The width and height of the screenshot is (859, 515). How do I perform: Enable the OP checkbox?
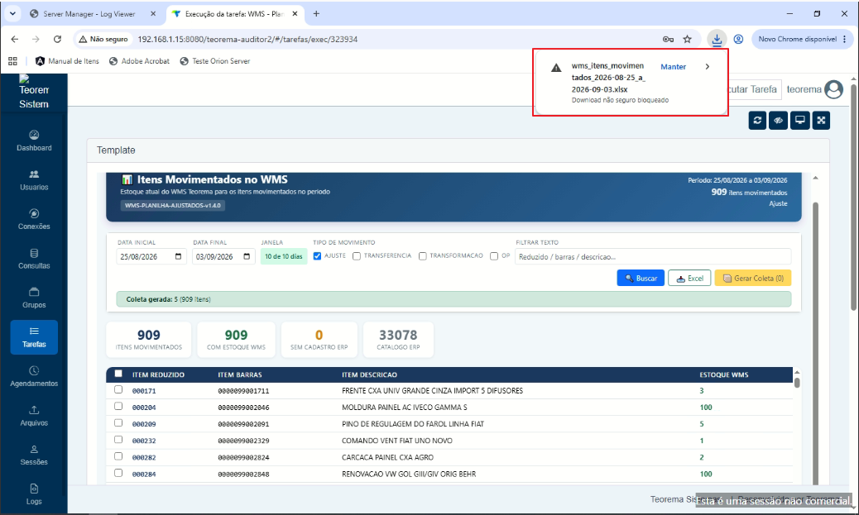pos(494,256)
